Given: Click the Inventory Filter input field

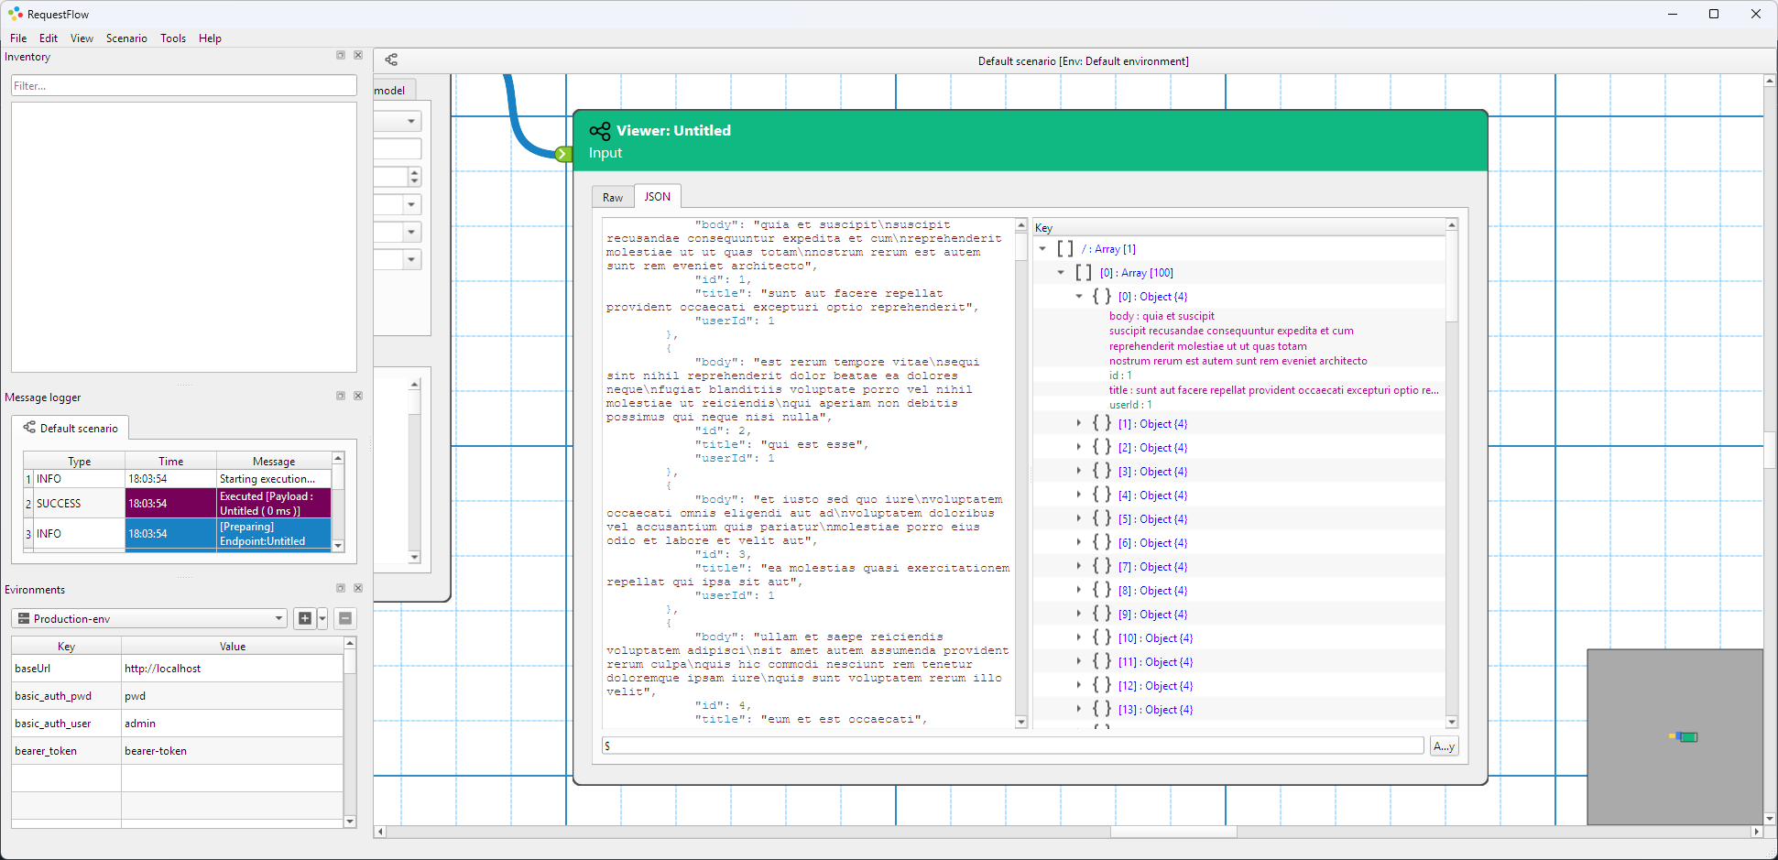Looking at the screenshot, I should [183, 86].
